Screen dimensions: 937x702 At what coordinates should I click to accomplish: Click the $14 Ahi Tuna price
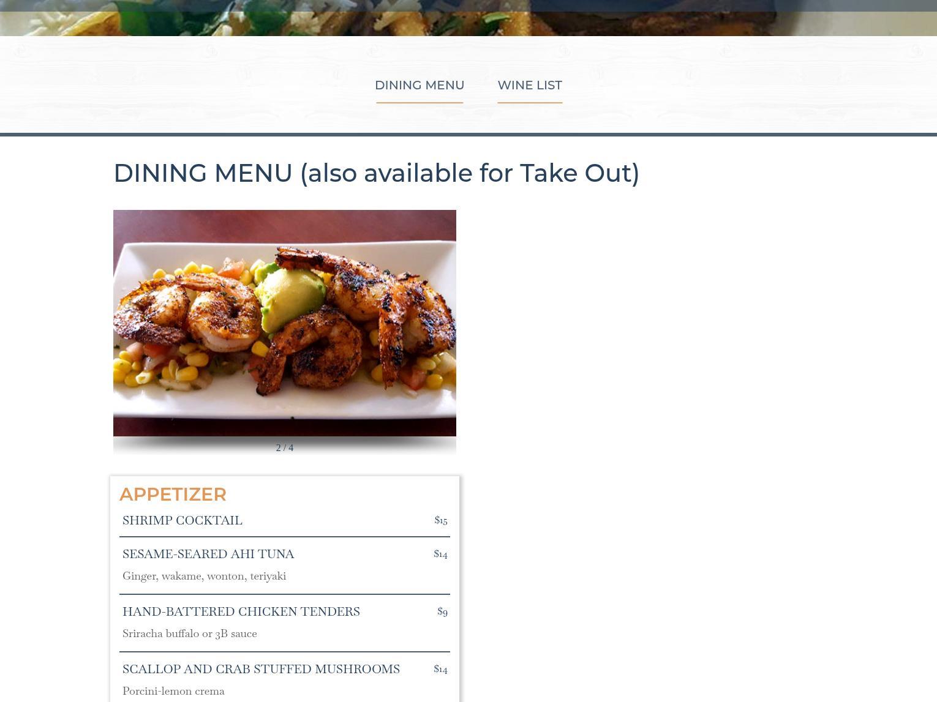point(440,553)
